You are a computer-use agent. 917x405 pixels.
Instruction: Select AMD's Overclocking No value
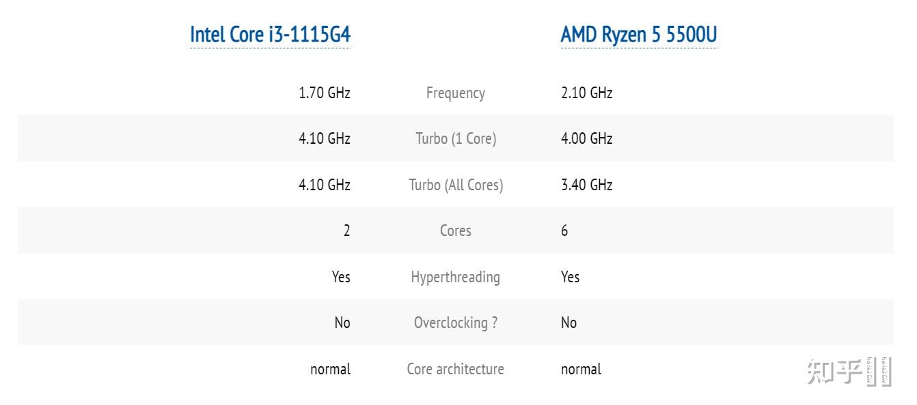pos(569,322)
